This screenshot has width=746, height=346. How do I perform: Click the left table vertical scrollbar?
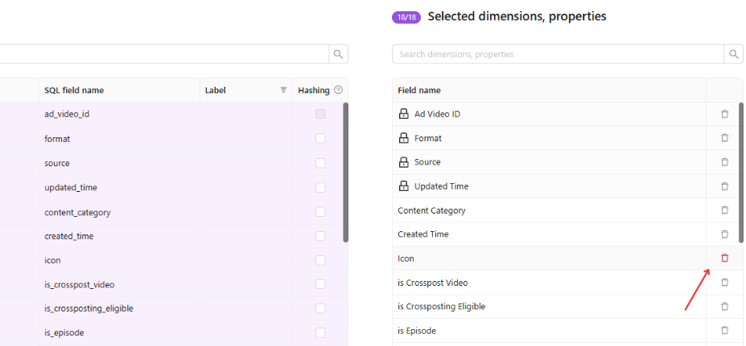click(345, 173)
